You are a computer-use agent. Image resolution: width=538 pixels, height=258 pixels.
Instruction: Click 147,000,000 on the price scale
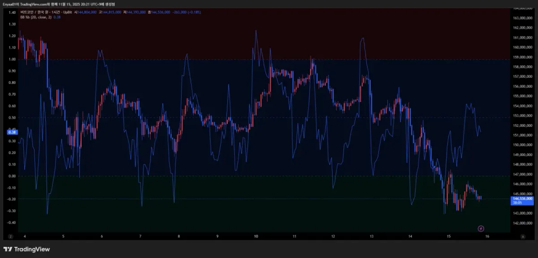tap(522, 174)
